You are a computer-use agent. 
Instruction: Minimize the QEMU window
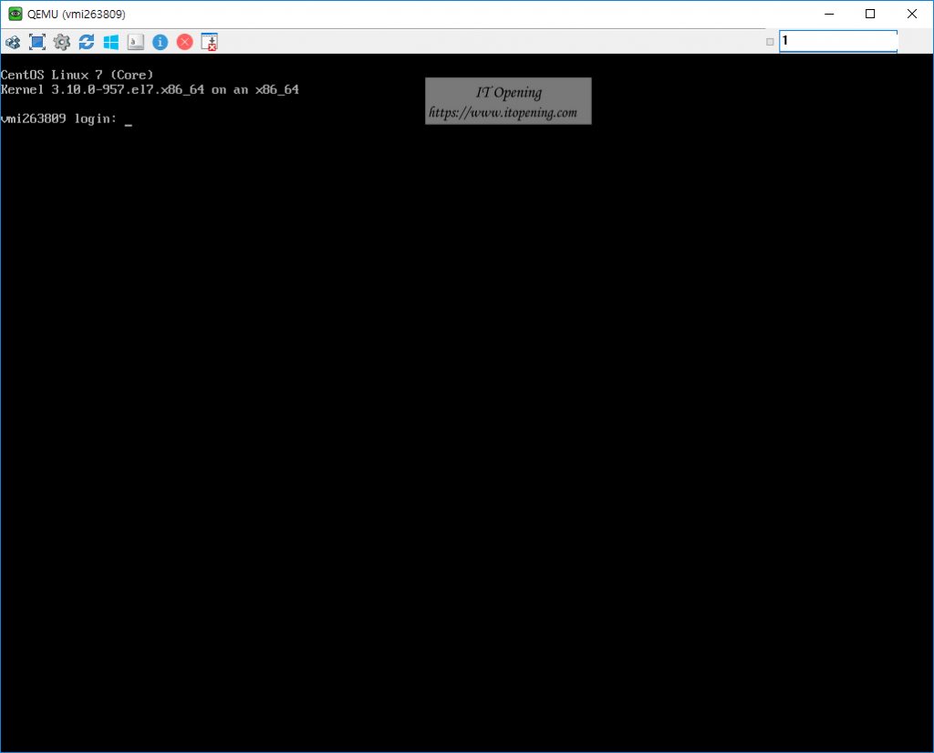pos(828,14)
